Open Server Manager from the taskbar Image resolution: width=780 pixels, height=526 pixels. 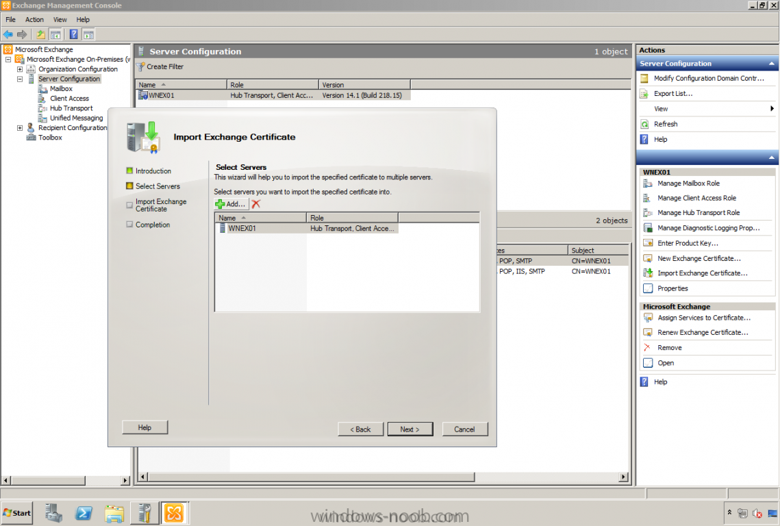point(53,513)
